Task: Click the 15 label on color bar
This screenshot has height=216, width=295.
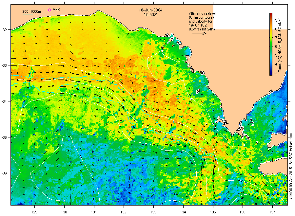Action: (275, 55)
